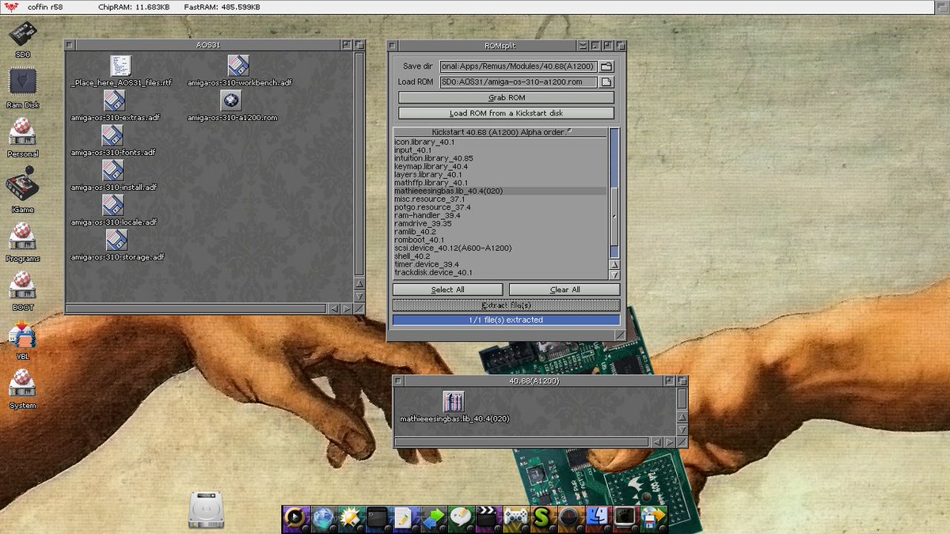The image size is (950, 534).
Task: Select keymap.library_40.4 in module list
Action: pos(500,166)
